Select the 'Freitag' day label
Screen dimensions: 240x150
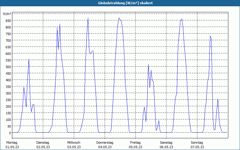pos(135,143)
